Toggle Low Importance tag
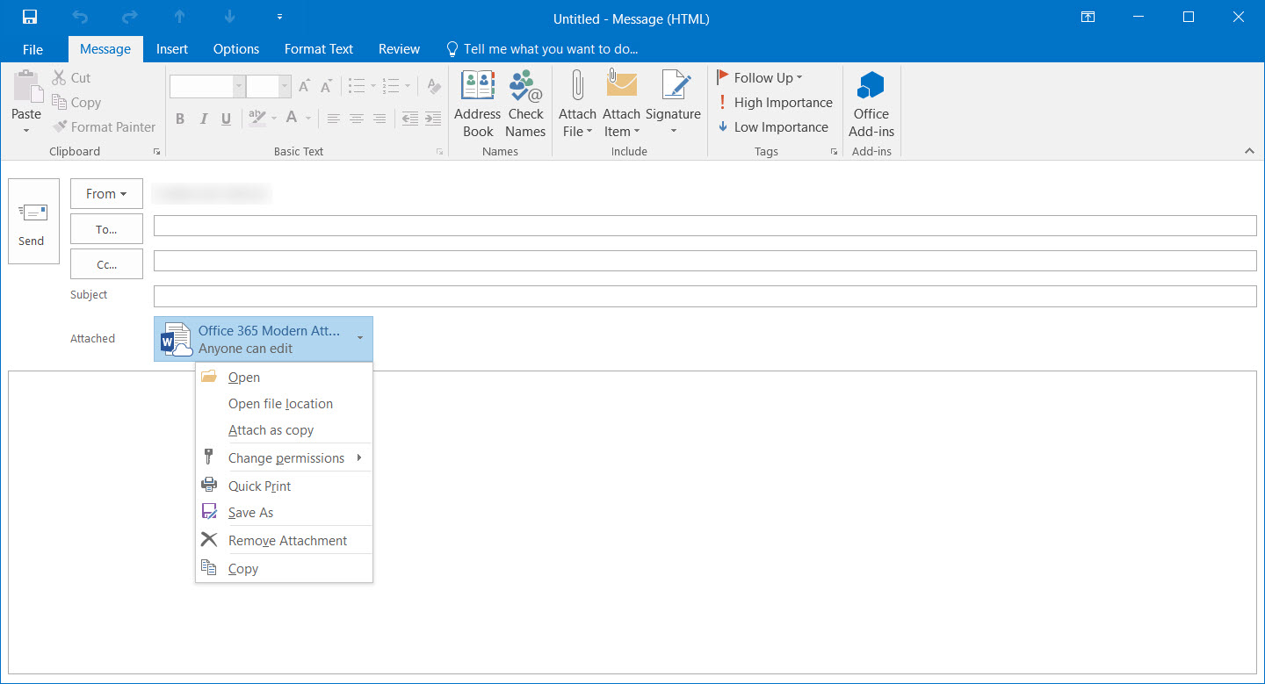The width and height of the screenshot is (1265, 684). 772,127
